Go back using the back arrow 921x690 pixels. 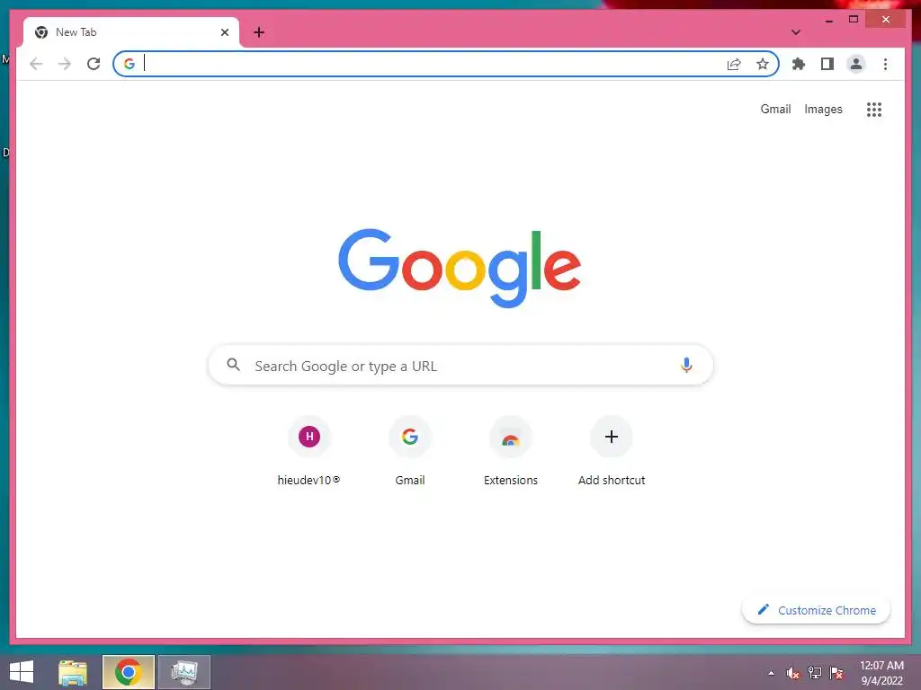[36, 64]
